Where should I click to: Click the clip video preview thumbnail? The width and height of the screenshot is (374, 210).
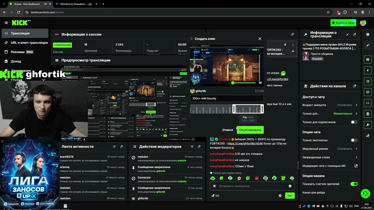coord(227,66)
